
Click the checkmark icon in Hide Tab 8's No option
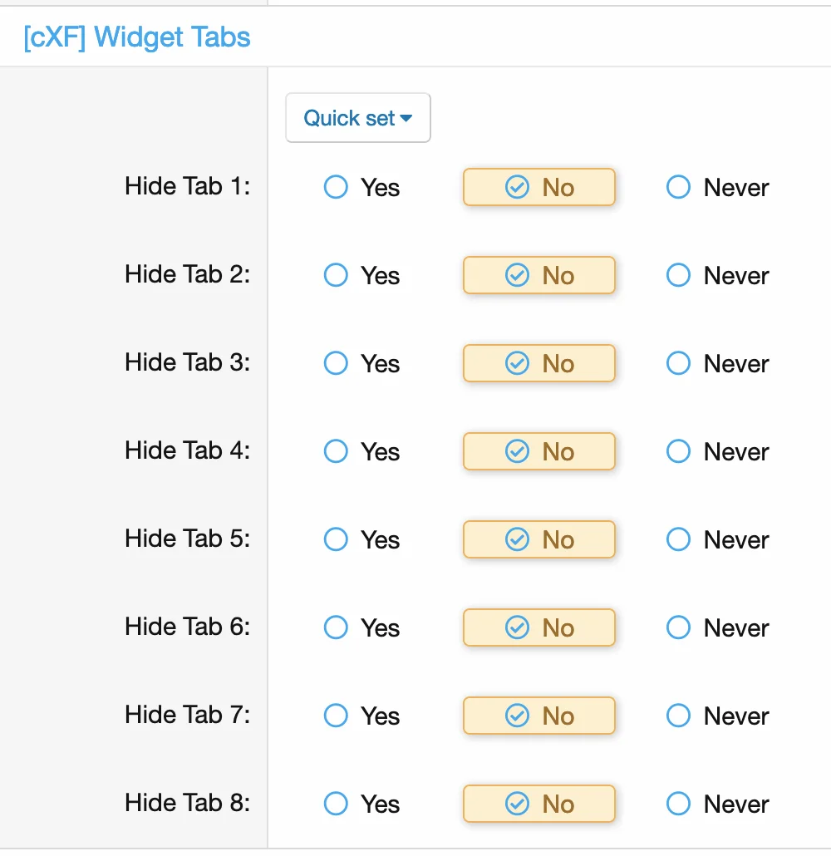click(x=517, y=804)
